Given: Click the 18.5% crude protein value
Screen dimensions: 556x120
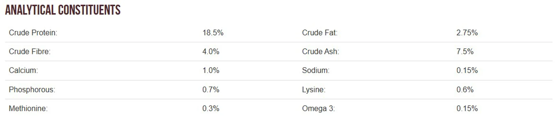Looking at the screenshot, I should click(213, 33).
